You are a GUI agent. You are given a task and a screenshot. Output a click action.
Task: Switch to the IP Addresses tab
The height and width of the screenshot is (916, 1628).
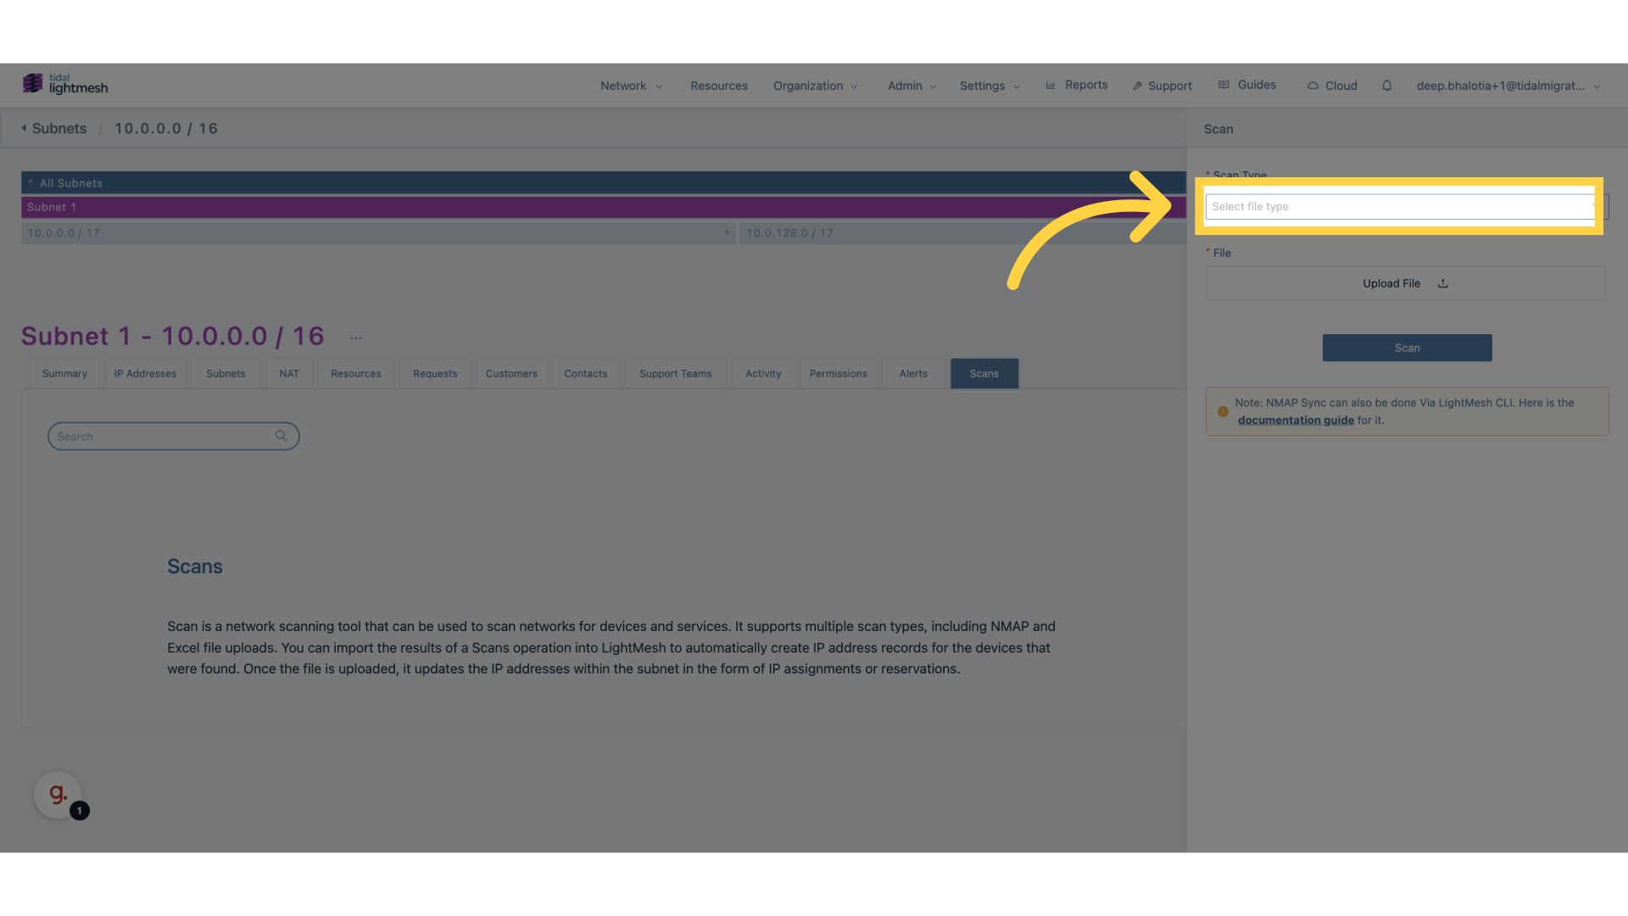tap(144, 372)
